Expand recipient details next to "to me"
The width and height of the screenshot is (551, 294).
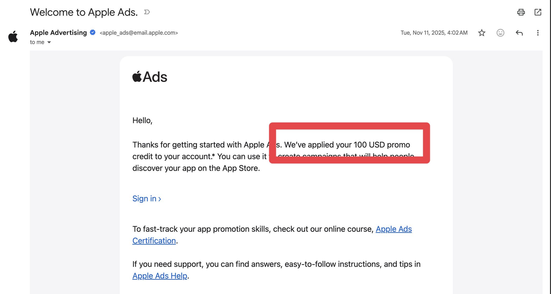coord(49,42)
